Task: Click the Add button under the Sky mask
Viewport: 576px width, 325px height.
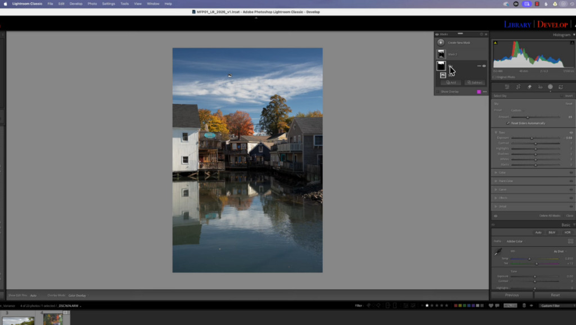Action: (451, 82)
